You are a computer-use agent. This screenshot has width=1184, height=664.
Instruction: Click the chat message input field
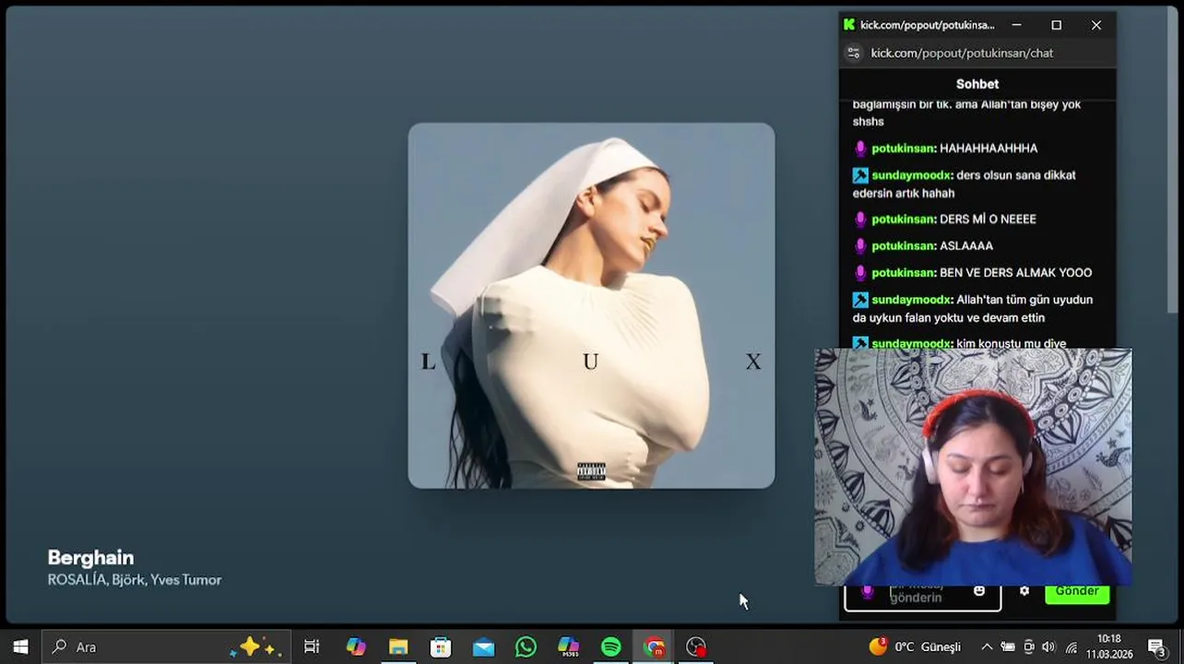point(922,597)
